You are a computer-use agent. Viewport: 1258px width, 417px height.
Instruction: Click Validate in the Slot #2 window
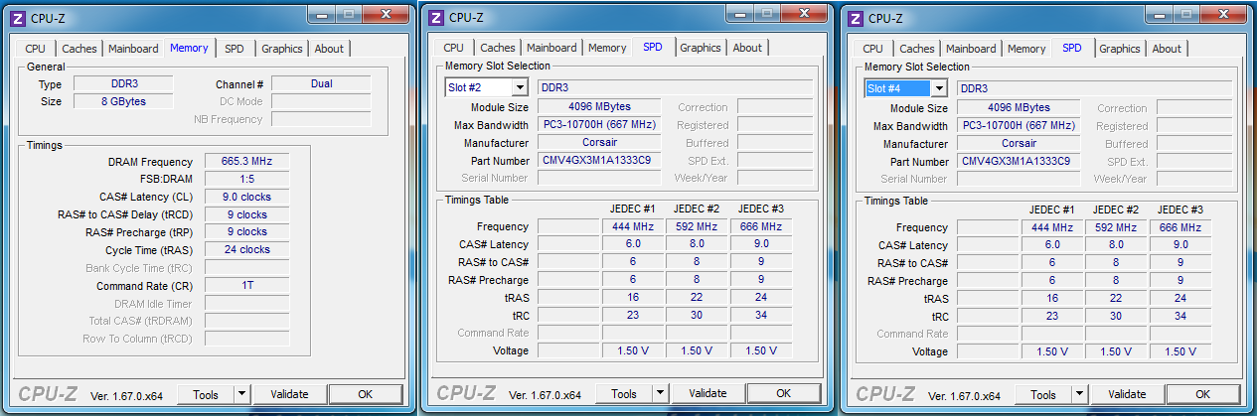pos(708,394)
